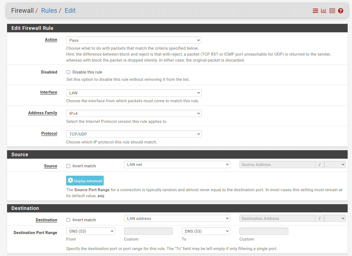Click the Destination Address input field
The height and width of the screenshot is (256, 352).
(277, 219)
